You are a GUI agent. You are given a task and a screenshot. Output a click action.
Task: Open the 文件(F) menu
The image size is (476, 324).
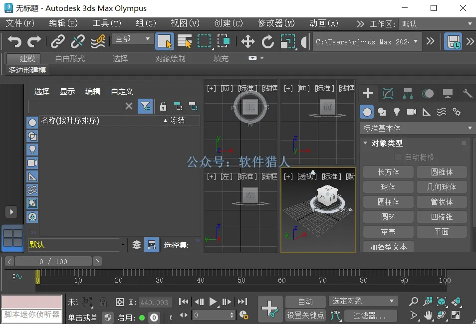(20, 23)
